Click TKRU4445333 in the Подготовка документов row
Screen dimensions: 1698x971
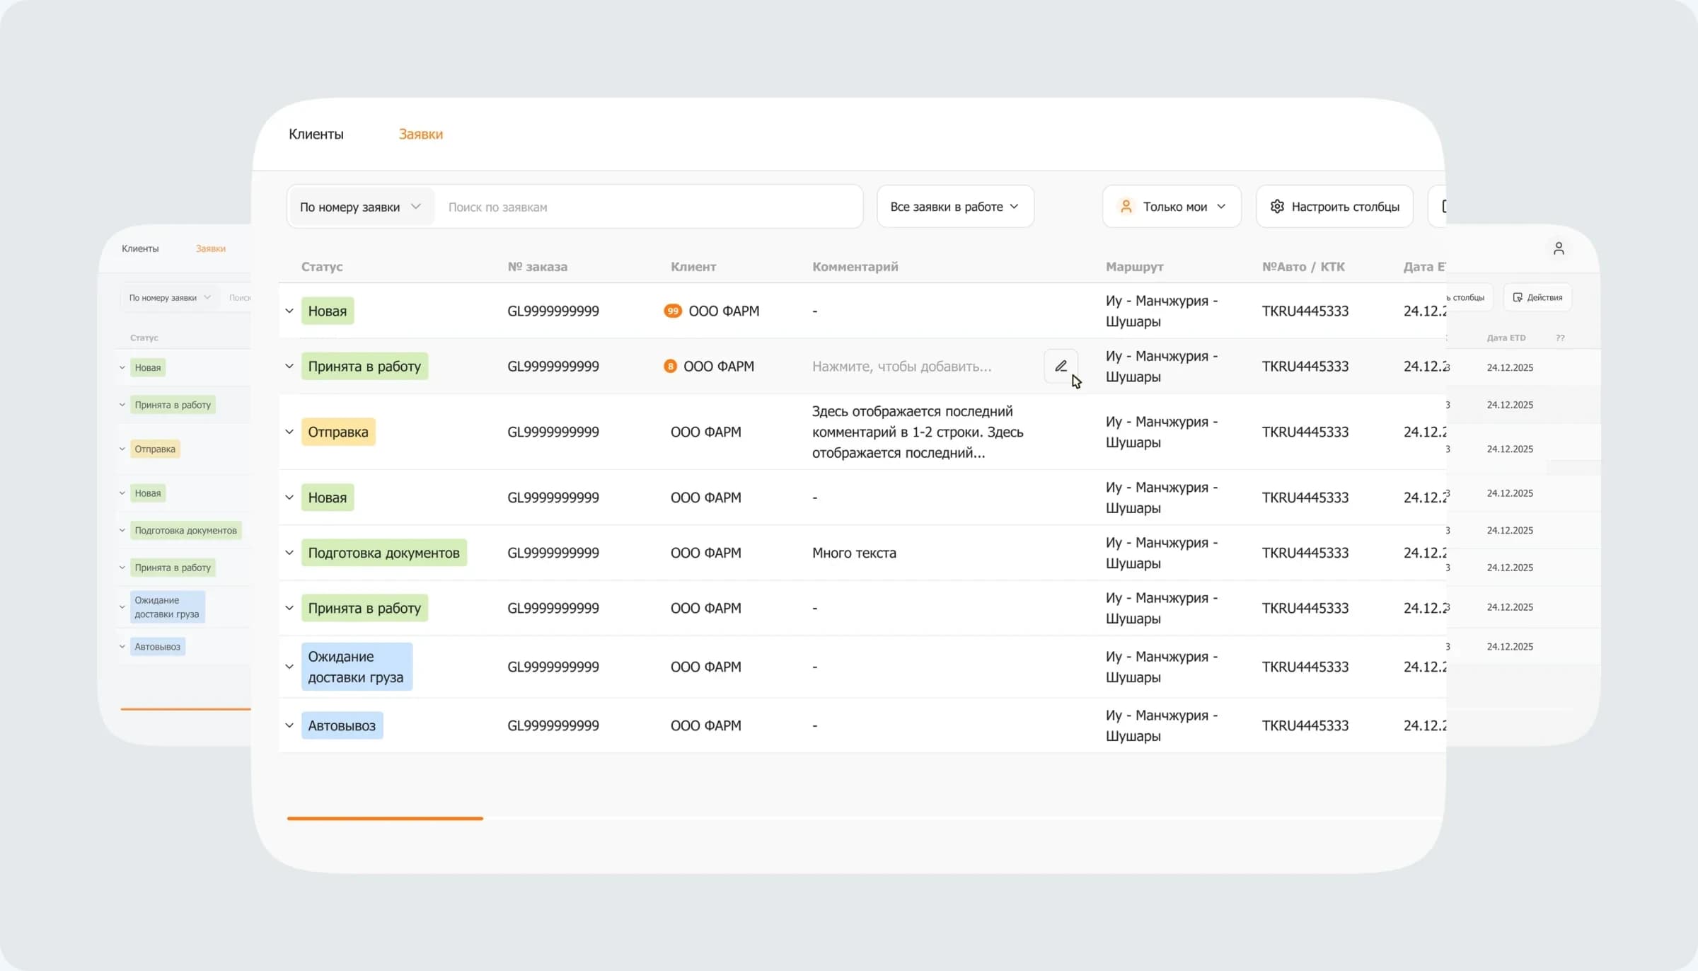pyautogui.click(x=1305, y=553)
